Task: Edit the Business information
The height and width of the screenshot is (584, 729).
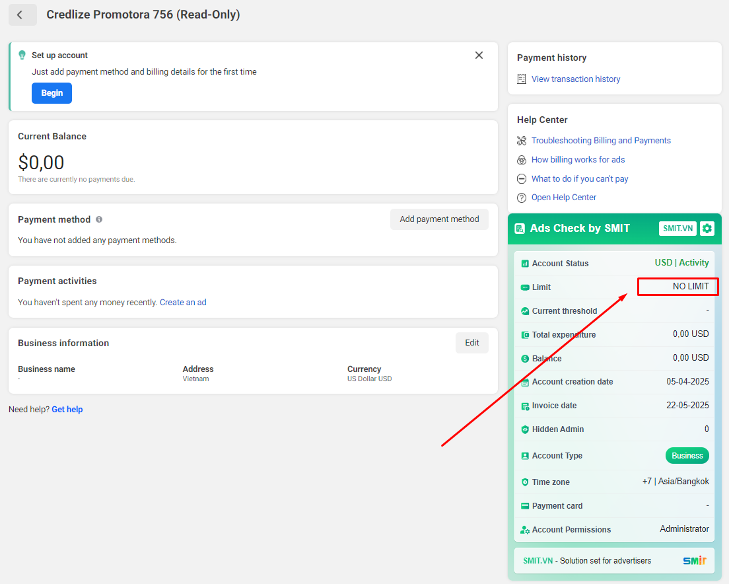Action: (472, 343)
